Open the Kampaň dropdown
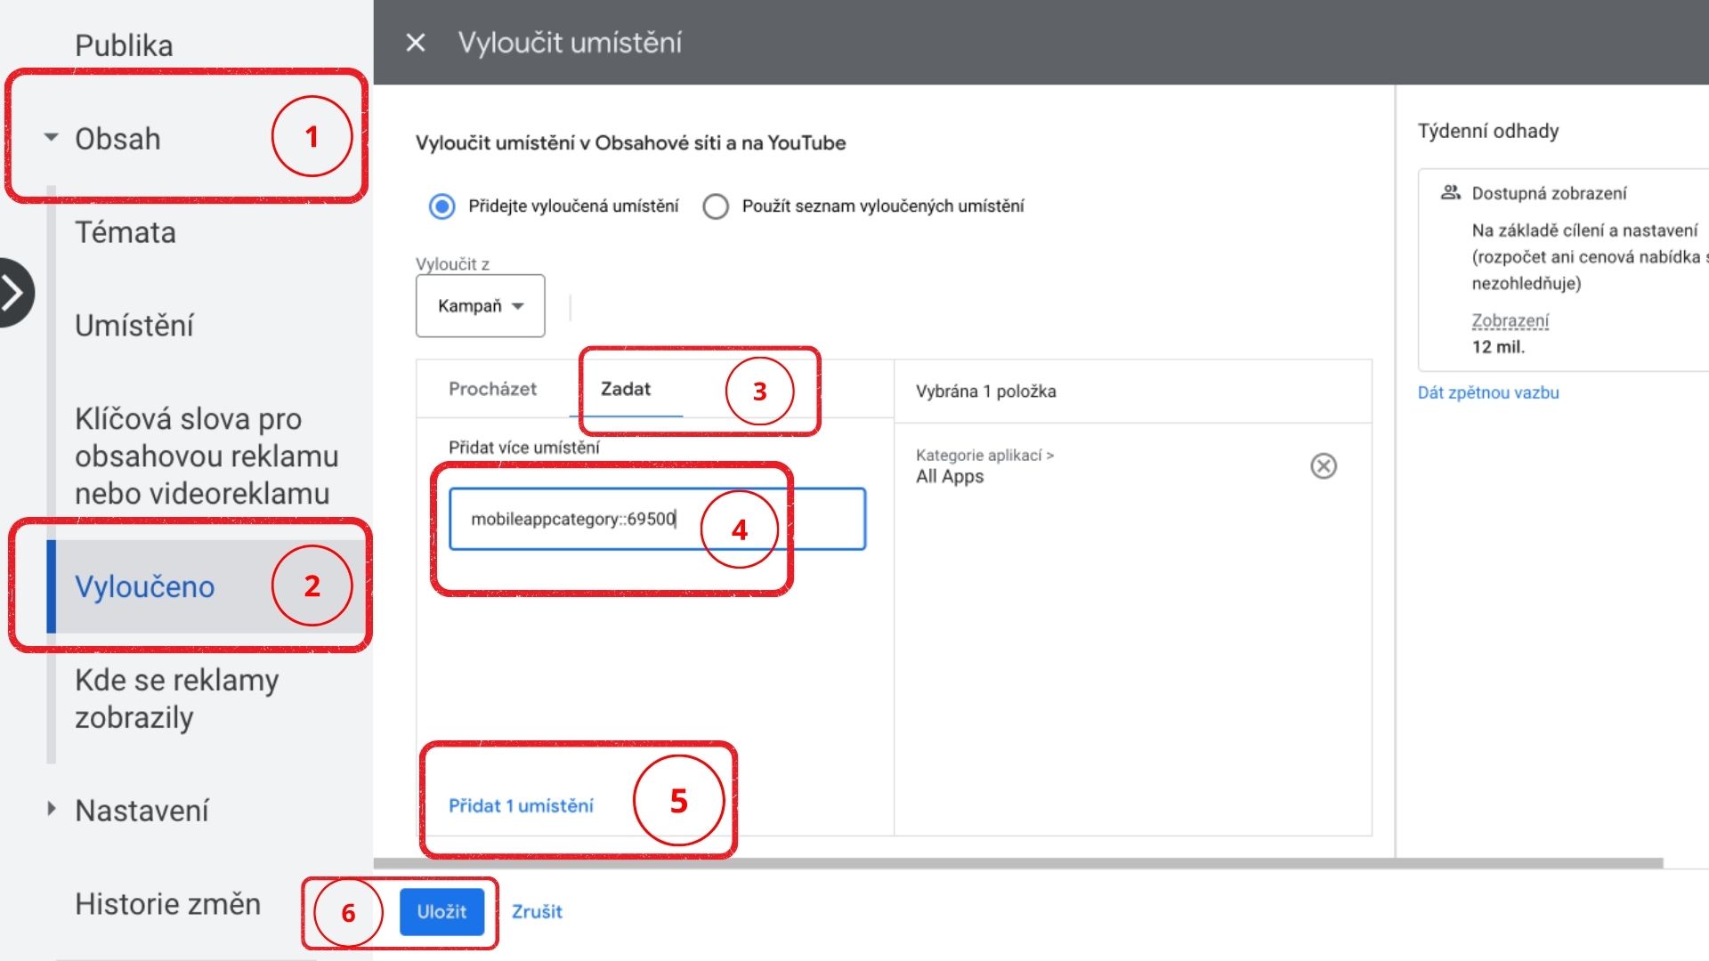 coord(481,305)
